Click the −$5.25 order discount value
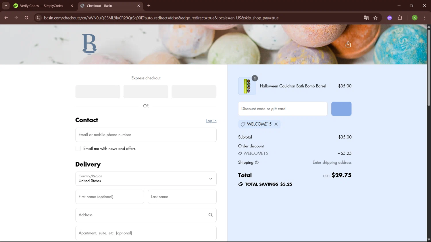 [345, 153]
